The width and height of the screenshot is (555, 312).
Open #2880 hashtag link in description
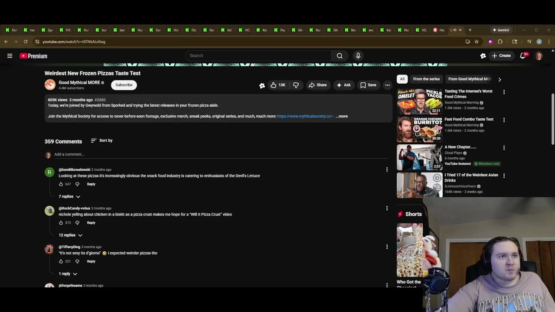(100, 100)
